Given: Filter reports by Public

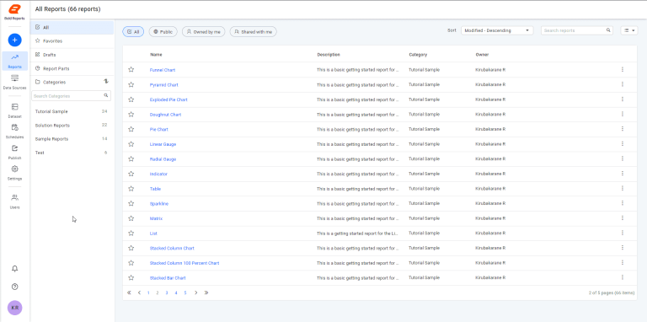Looking at the screenshot, I should pos(163,32).
